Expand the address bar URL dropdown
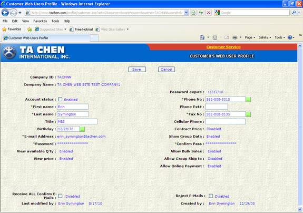This screenshot has height=213, width=303. [186, 13]
